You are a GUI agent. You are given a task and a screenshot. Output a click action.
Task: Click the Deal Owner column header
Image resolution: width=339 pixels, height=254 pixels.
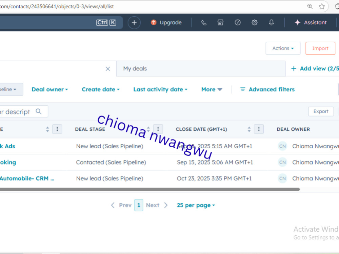tap(293, 129)
